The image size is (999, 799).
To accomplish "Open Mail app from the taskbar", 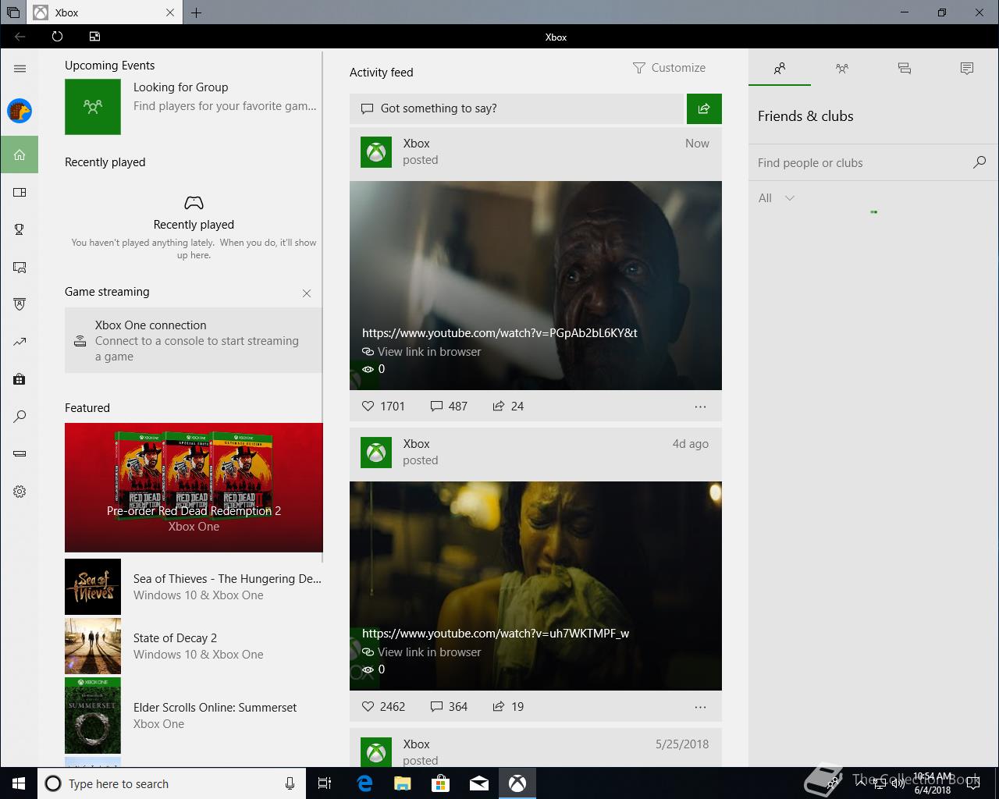I will (479, 783).
